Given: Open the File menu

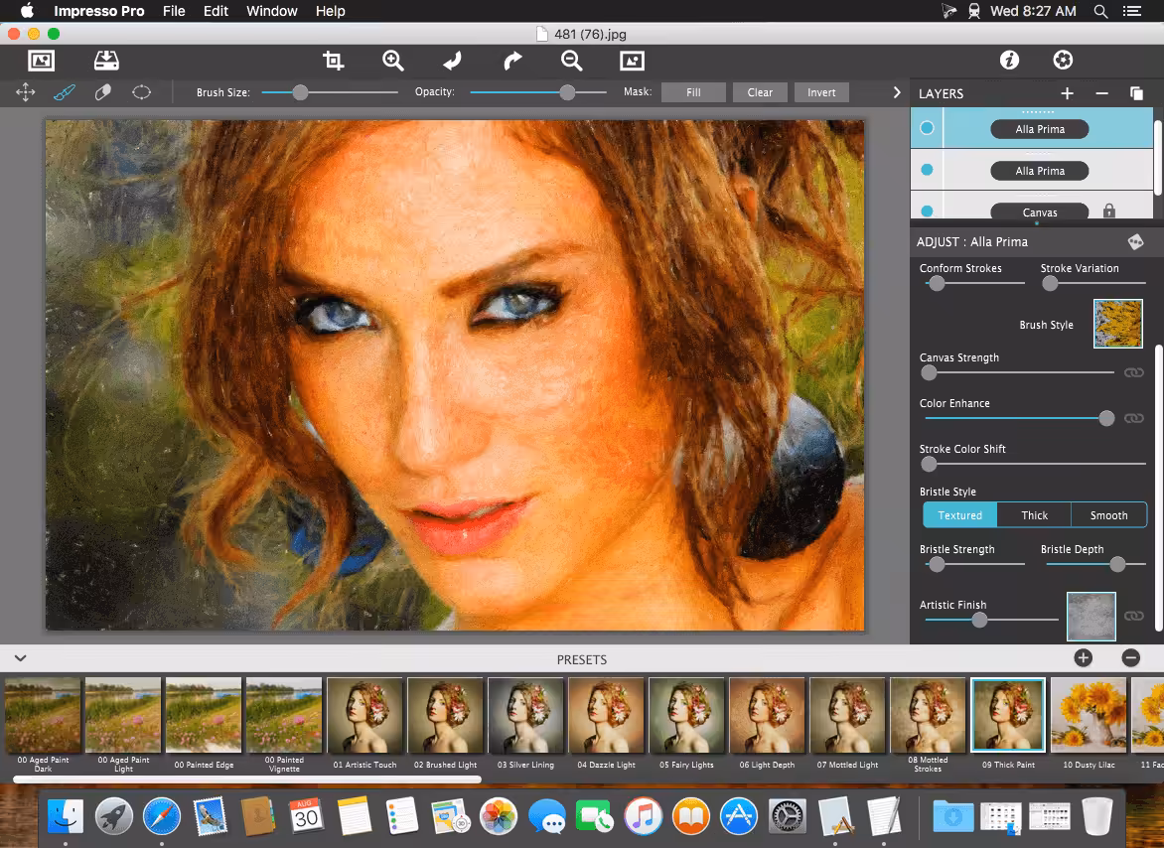Looking at the screenshot, I should tap(174, 11).
